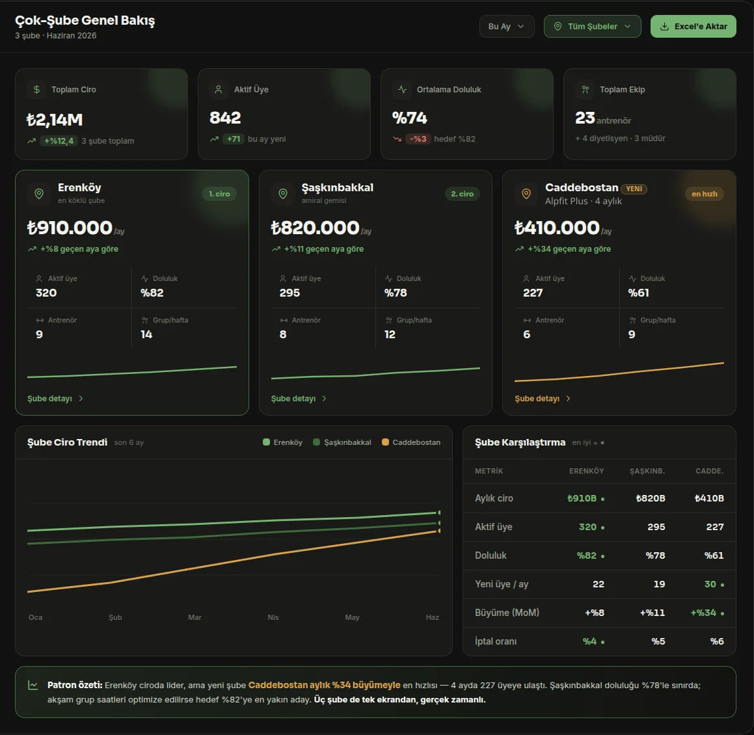The image size is (754, 735).
Task: Open the Tüm Şubeler branch filter
Action: point(592,27)
